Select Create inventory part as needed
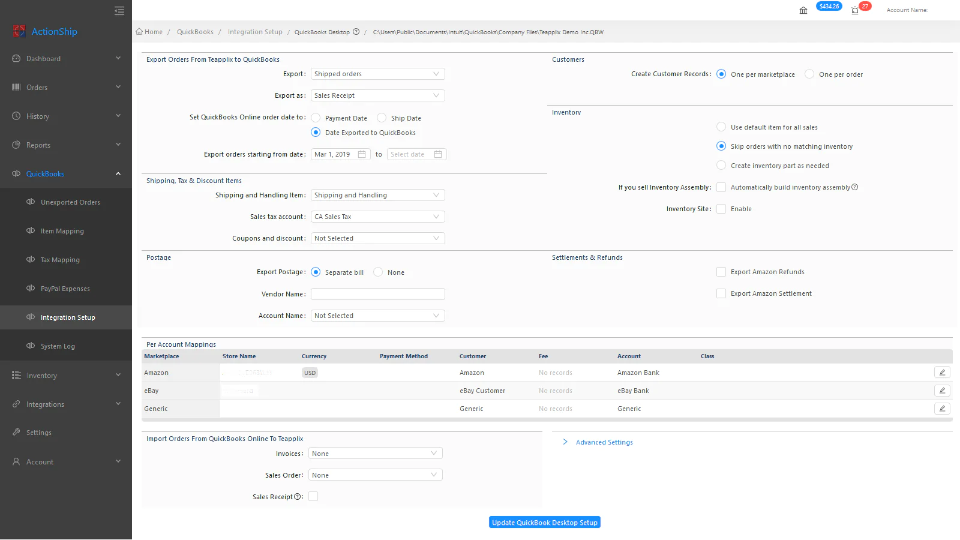Screen dimensions: 960x540 [721, 165]
